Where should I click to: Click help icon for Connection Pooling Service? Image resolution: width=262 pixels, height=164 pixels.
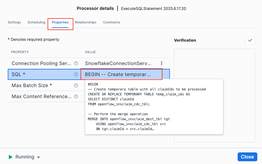coord(76,63)
